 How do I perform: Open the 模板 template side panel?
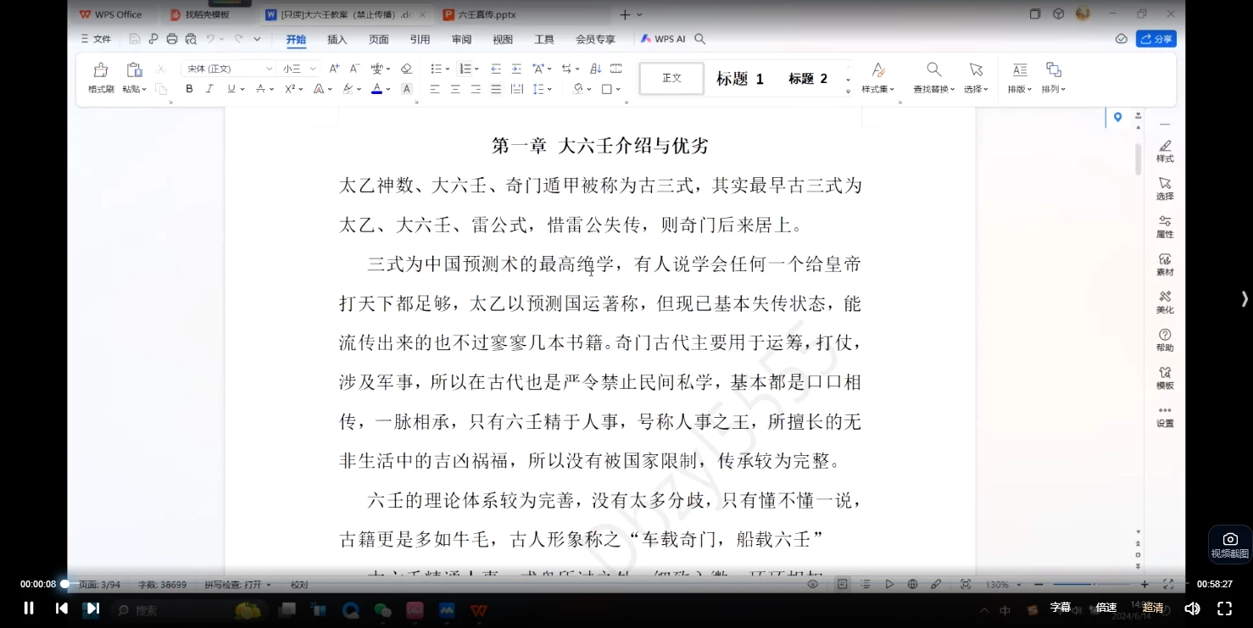point(1165,378)
